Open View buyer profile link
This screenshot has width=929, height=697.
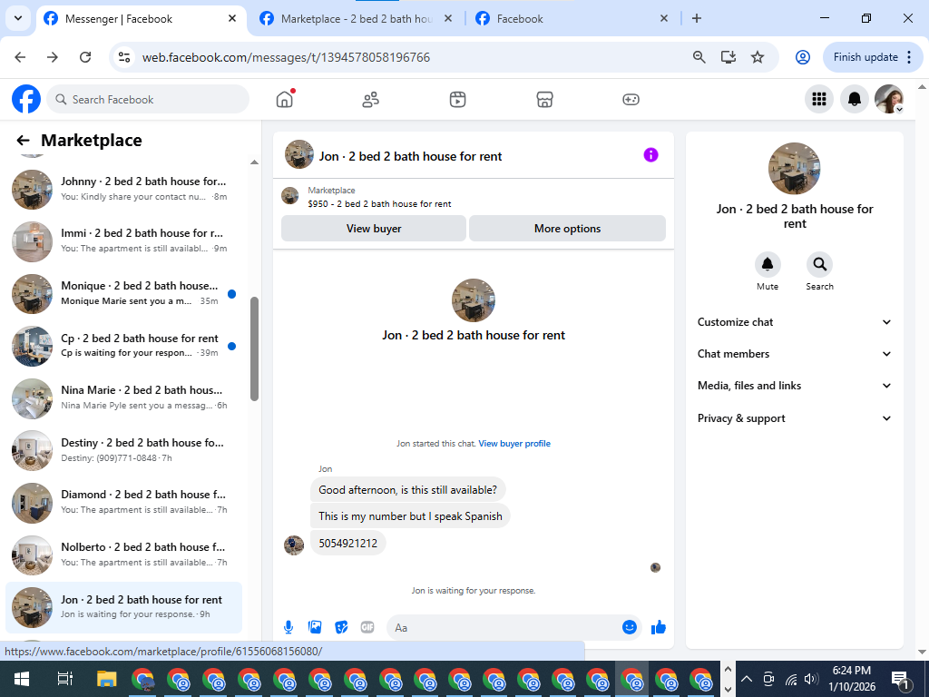(x=514, y=443)
